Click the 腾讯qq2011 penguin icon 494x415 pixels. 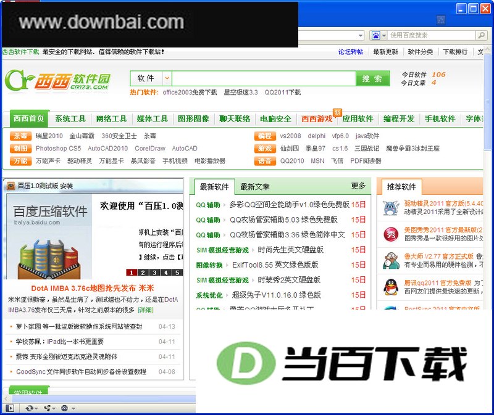pyautogui.click(x=391, y=287)
